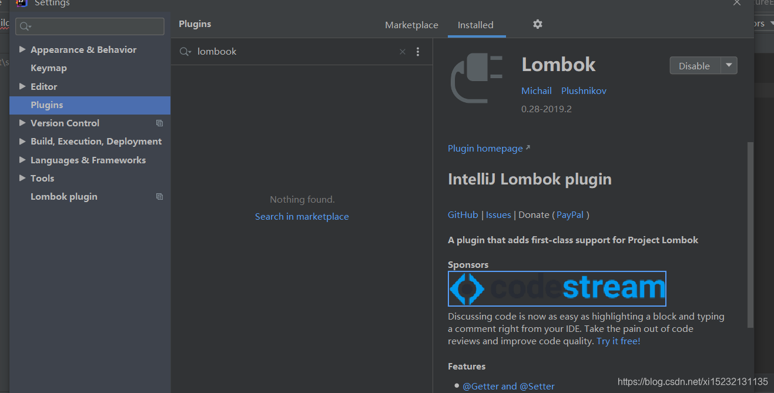774x393 pixels.
Task: Focus the settings search field
Action: pyautogui.click(x=90, y=26)
